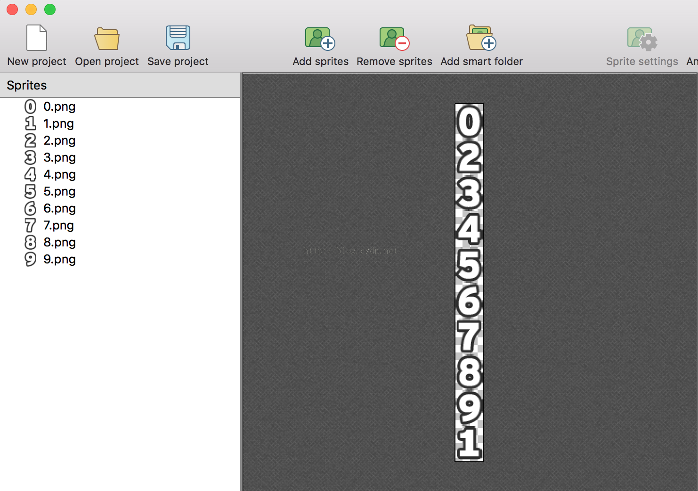This screenshot has height=491, width=698.
Task: Open the Sprite settings gear icon
Action: point(642,39)
